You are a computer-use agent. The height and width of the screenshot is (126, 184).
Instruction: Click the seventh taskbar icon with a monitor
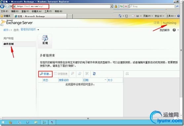[52, 122]
